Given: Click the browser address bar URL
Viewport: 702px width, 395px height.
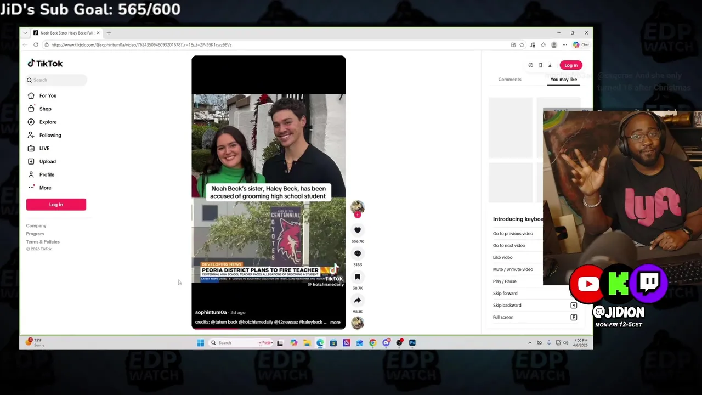Looking at the screenshot, I should coord(141,45).
